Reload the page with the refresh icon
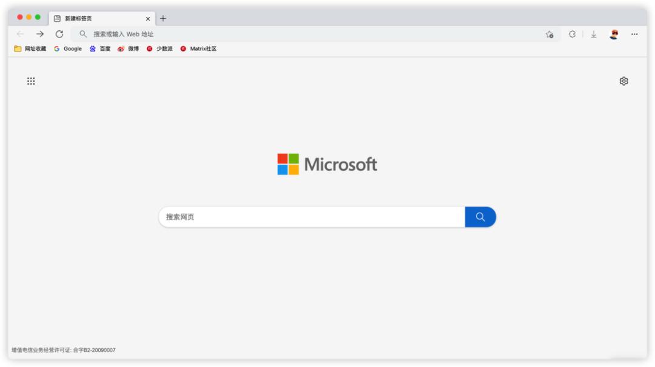 point(59,34)
